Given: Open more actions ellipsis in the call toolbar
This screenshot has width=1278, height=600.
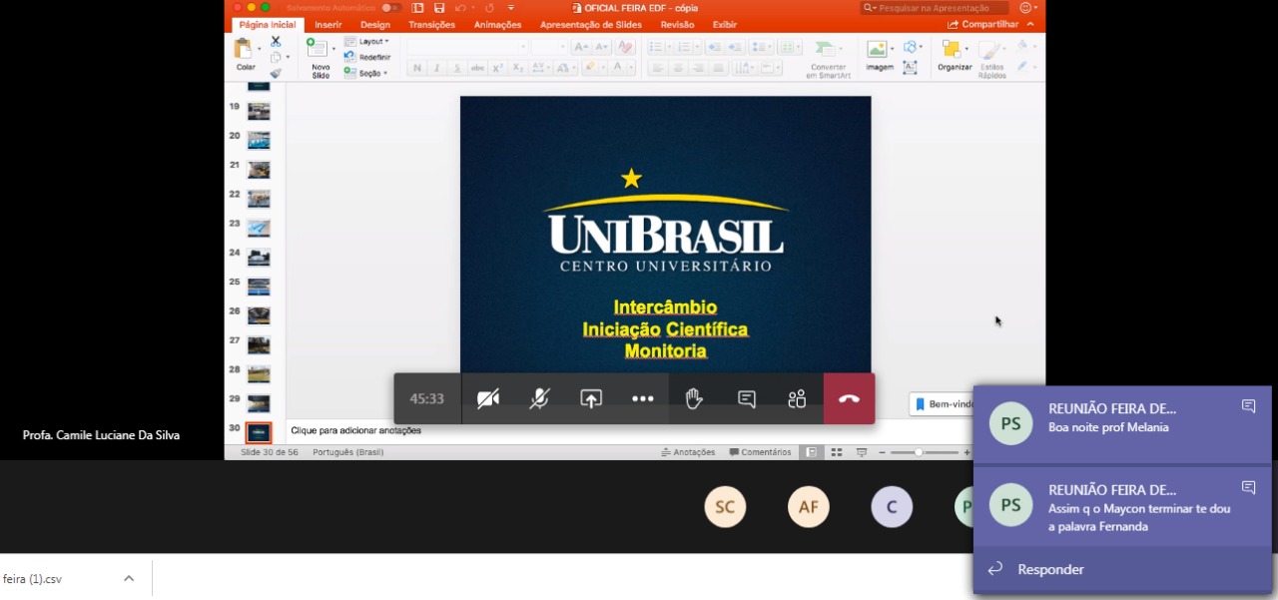Looking at the screenshot, I should click(643, 398).
